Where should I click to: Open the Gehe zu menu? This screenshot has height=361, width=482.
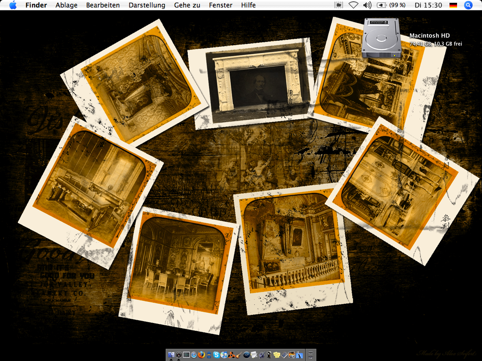pos(187,5)
